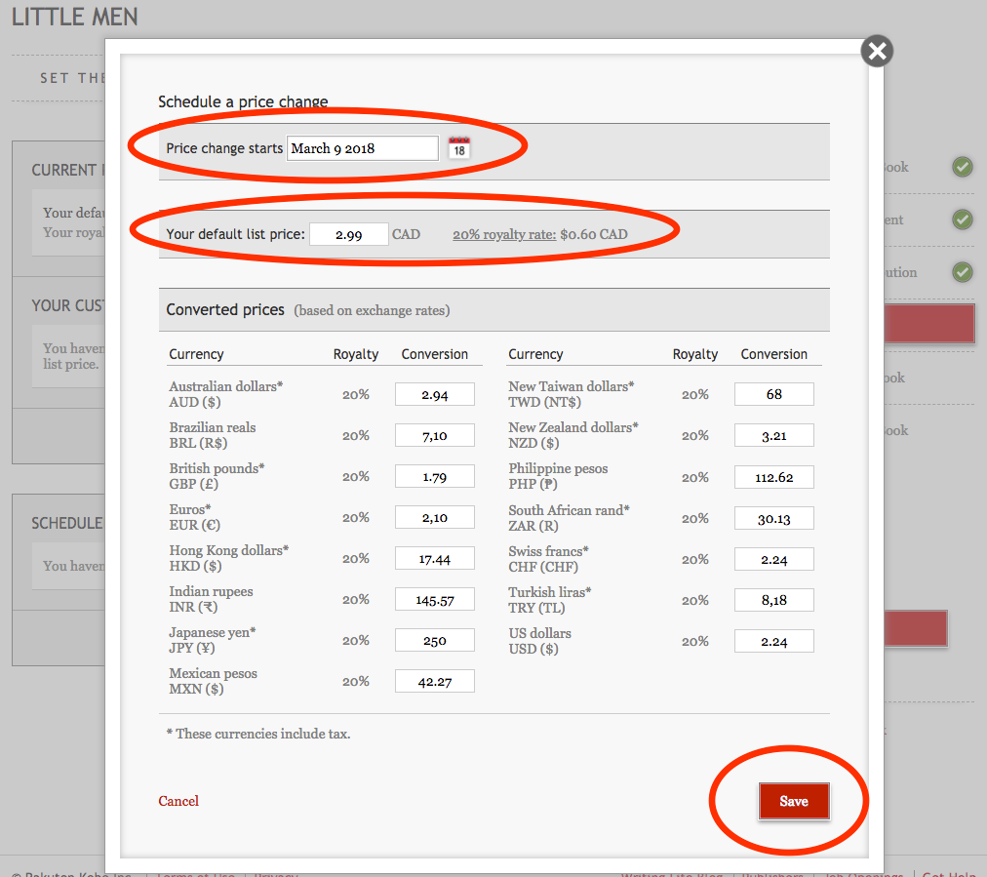Click the British pounds conversion input

pos(434,476)
